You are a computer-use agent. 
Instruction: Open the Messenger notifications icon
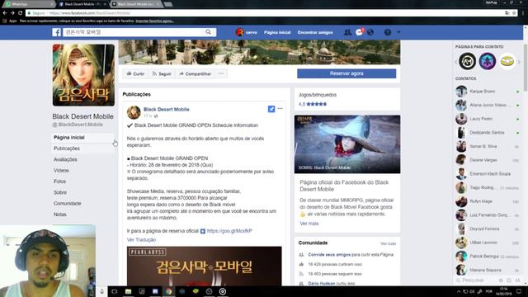359,32
